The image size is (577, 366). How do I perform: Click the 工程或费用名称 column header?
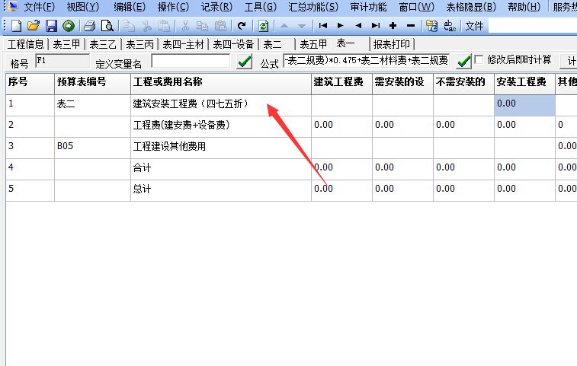[220, 84]
